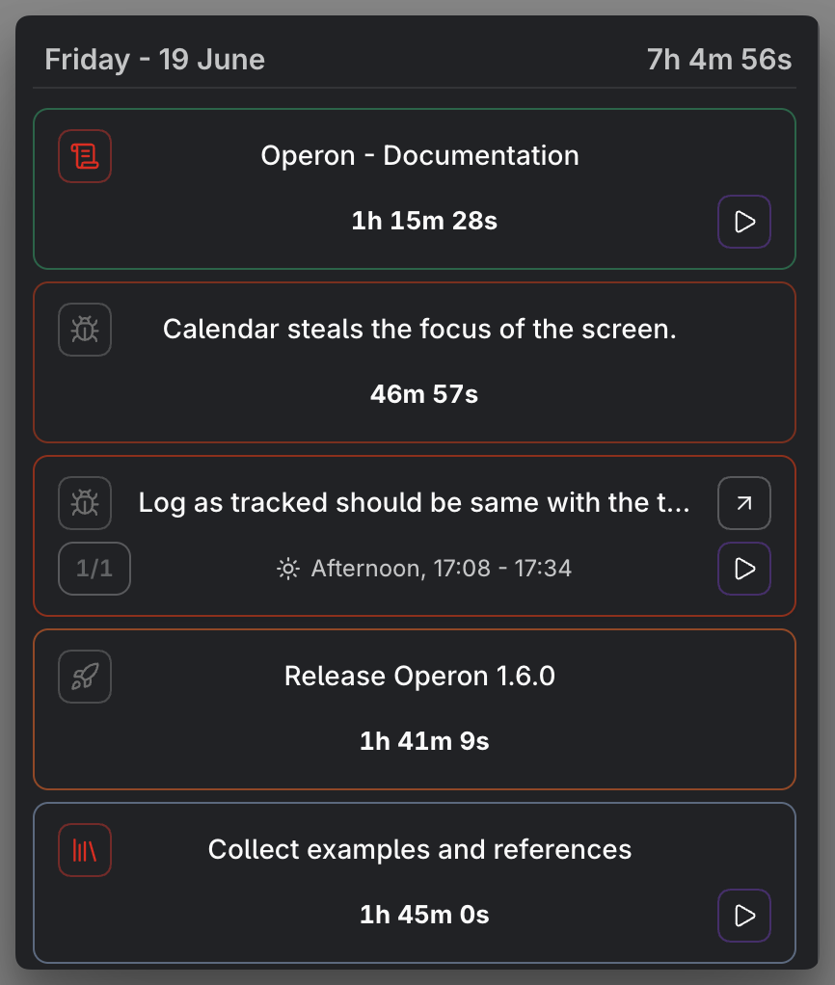
Task: Select the Calendar steals the focus title text
Action: pos(419,330)
